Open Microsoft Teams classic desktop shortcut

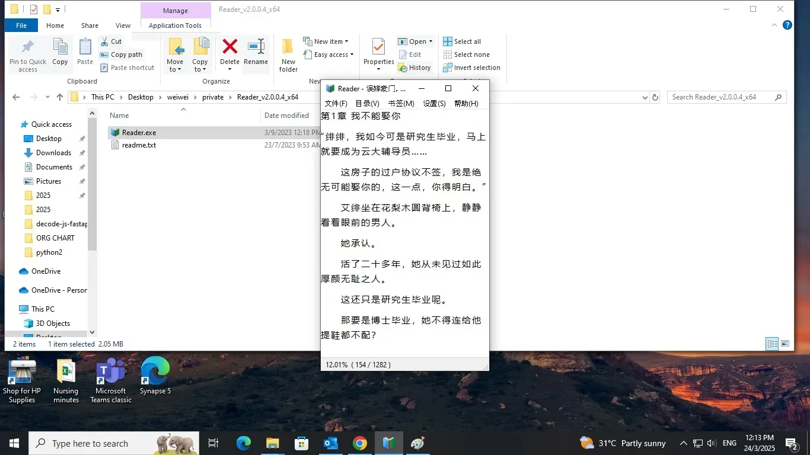pos(110,381)
